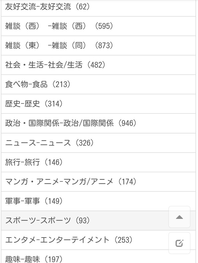Open 雑談（東） category with 873 posts
198x263 pixels.
click(x=59, y=45)
